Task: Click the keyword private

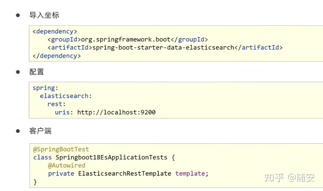Action: 61,174
